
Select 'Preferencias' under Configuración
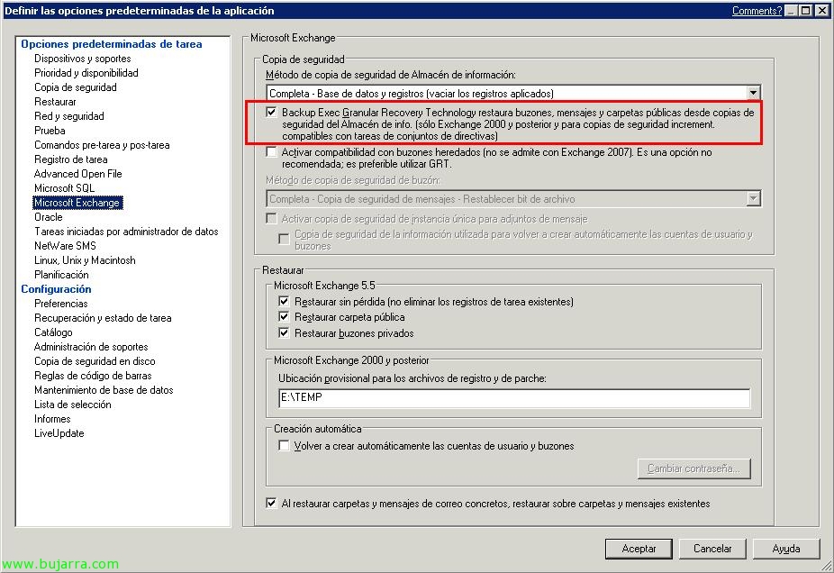tap(61, 304)
